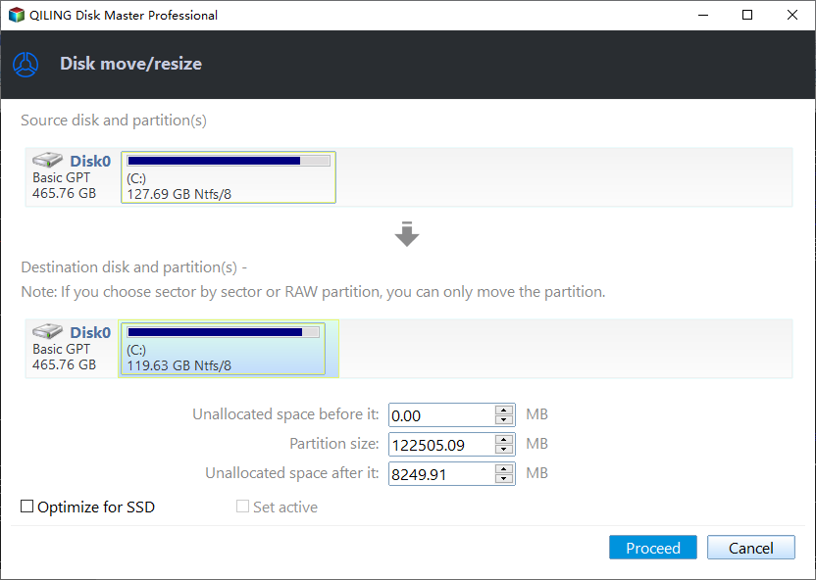Screen dimensions: 816x580
Task: Click source disk 'Basic GPT' text
Action: [x=62, y=177]
